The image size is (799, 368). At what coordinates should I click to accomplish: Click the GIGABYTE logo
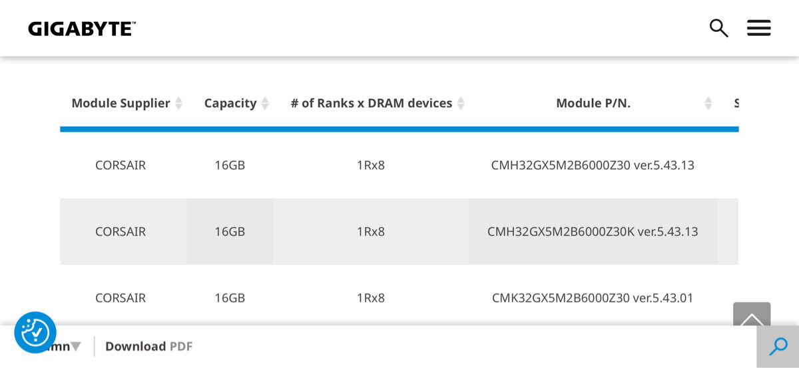click(x=82, y=29)
